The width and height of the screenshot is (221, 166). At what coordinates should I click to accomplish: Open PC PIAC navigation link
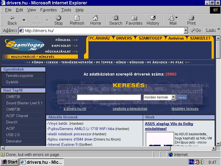click(x=177, y=63)
